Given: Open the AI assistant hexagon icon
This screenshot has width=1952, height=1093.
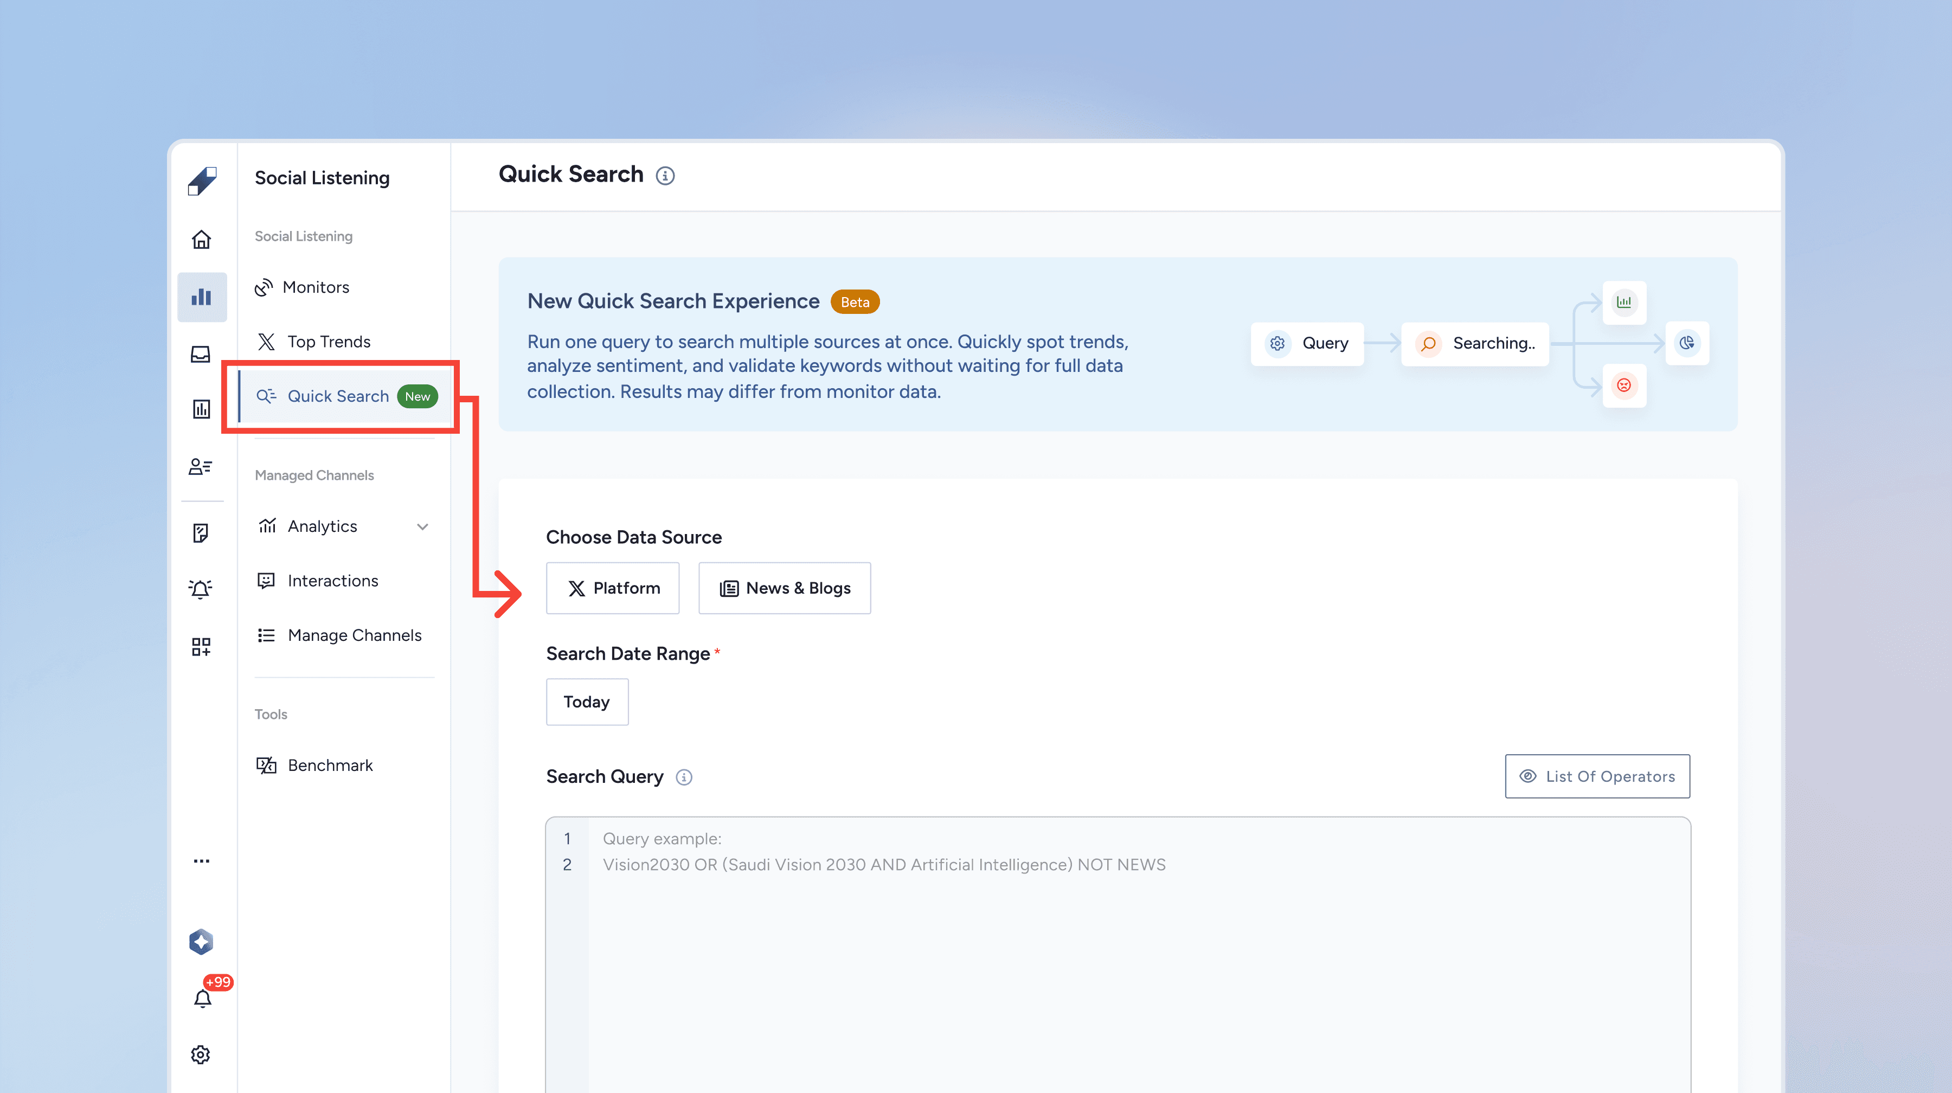Looking at the screenshot, I should click(201, 942).
